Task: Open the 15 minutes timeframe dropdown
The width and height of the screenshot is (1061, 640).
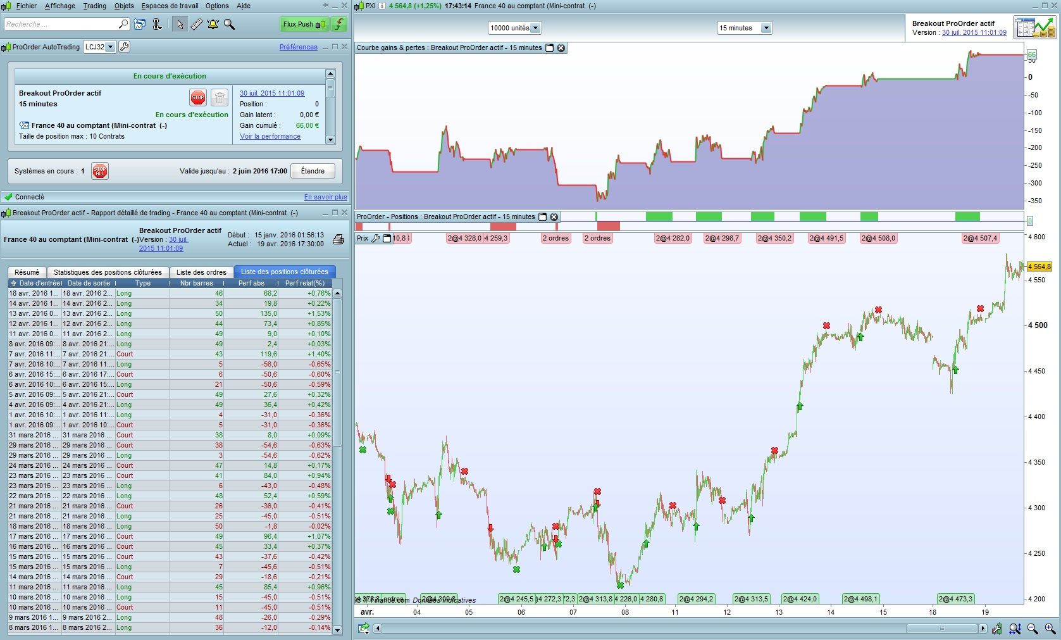Action: (x=766, y=28)
